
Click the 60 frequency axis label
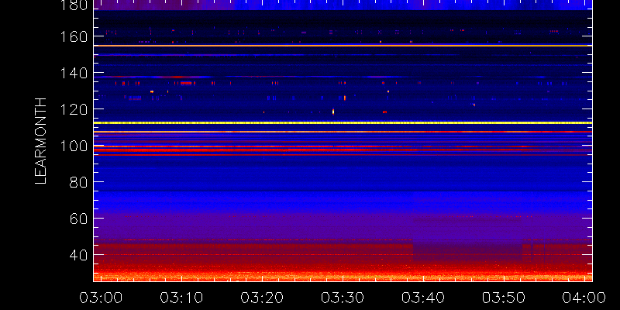[79, 219]
